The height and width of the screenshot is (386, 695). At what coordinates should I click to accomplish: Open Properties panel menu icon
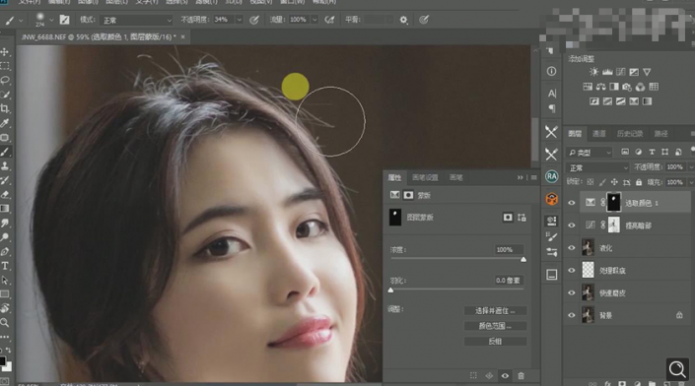[533, 177]
